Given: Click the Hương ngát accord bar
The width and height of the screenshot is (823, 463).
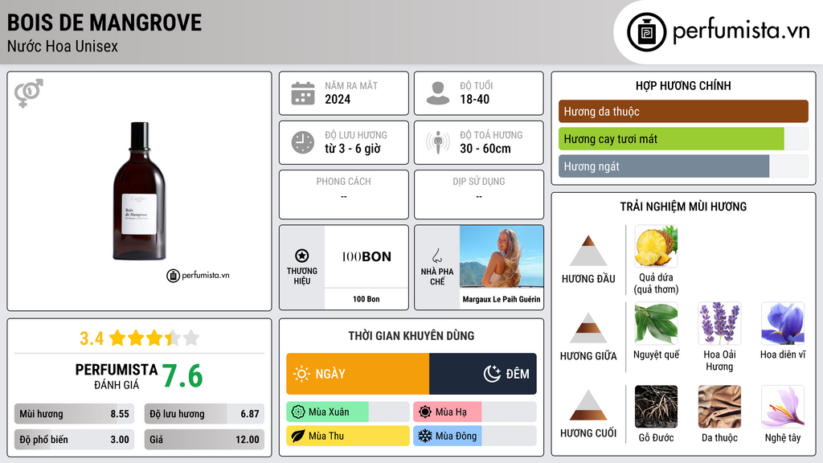Looking at the screenshot, I should [x=683, y=166].
